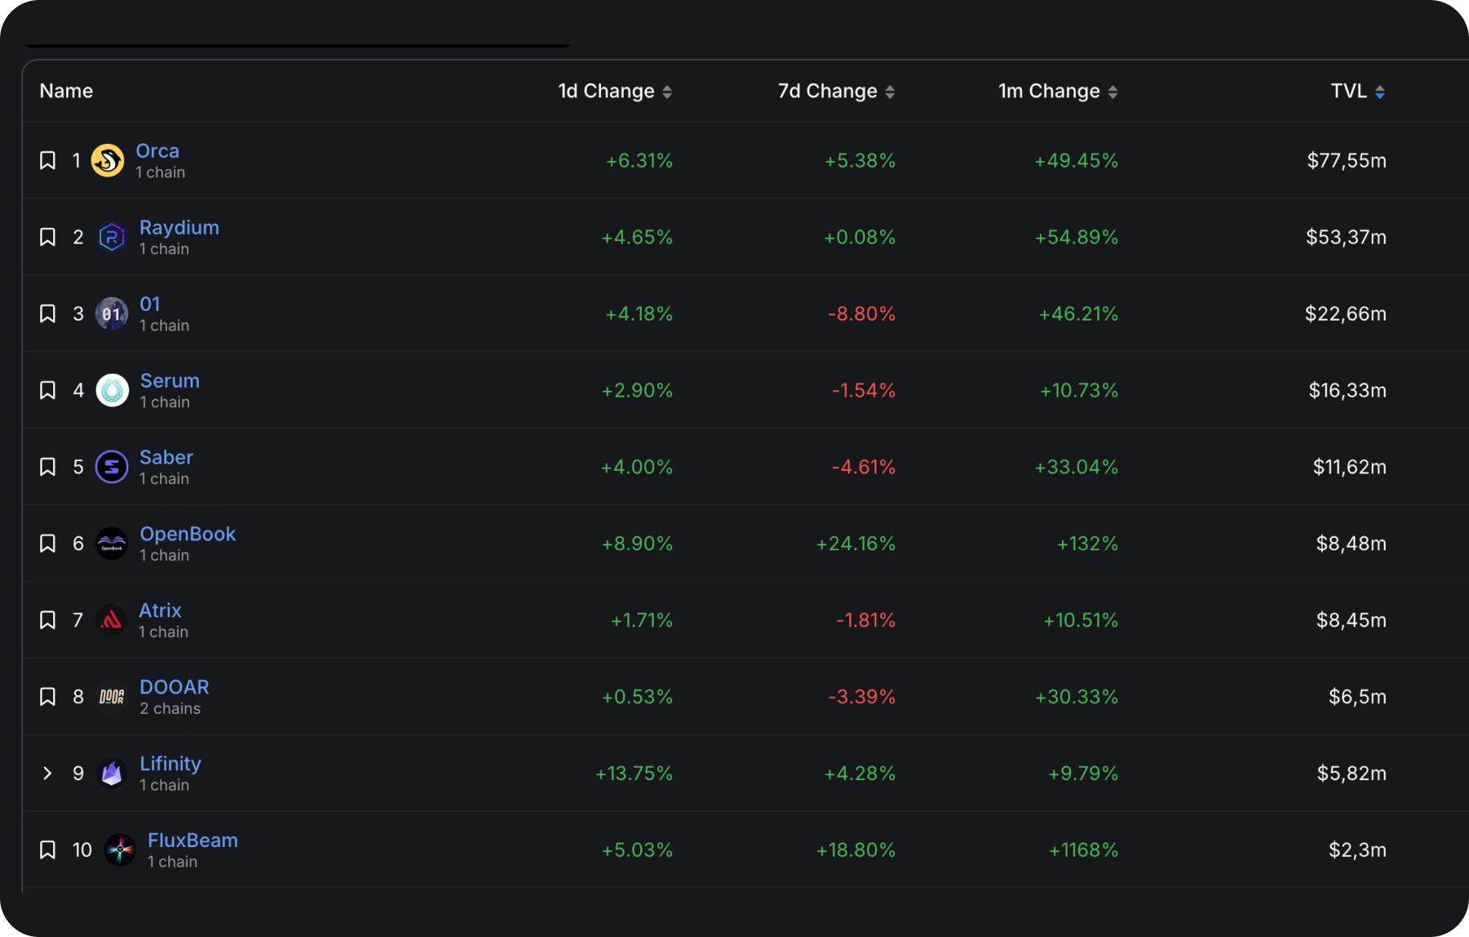Open the Raydium protocol link
1469x937 pixels.
tap(179, 227)
